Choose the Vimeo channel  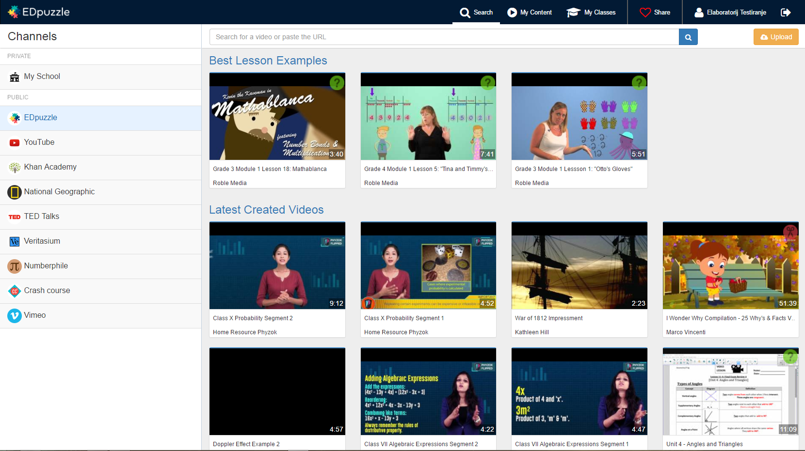click(x=35, y=315)
